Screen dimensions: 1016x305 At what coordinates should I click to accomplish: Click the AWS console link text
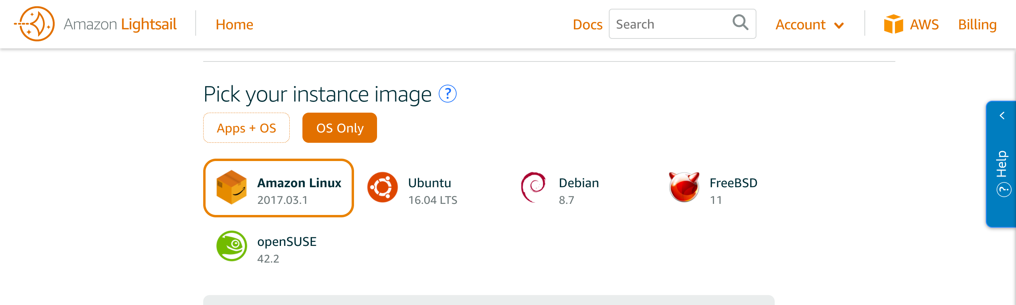point(924,25)
